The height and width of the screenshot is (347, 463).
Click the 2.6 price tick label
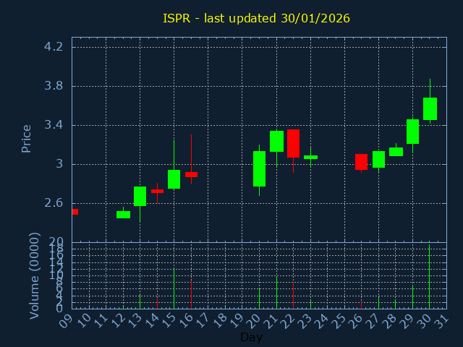[54, 203]
